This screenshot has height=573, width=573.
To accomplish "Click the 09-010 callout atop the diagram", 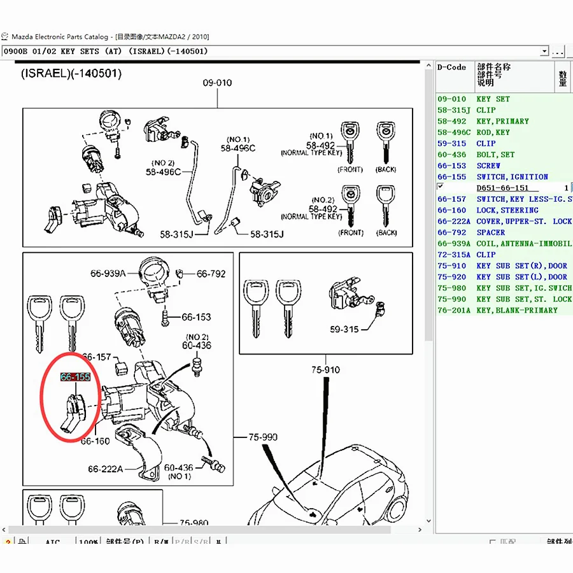I will tap(218, 83).
